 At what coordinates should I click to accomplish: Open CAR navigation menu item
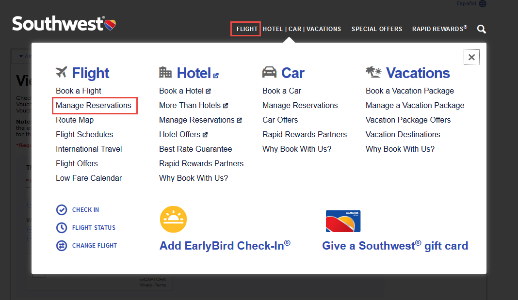click(295, 29)
